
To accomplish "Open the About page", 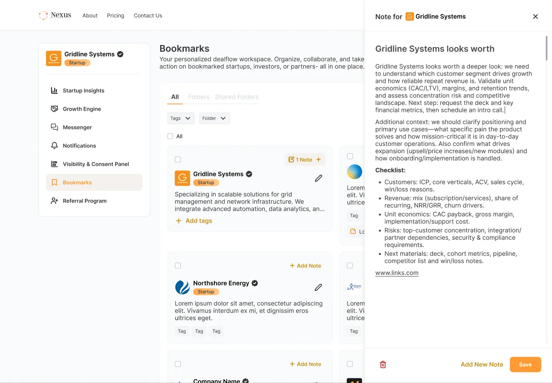I will click(90, 16).
